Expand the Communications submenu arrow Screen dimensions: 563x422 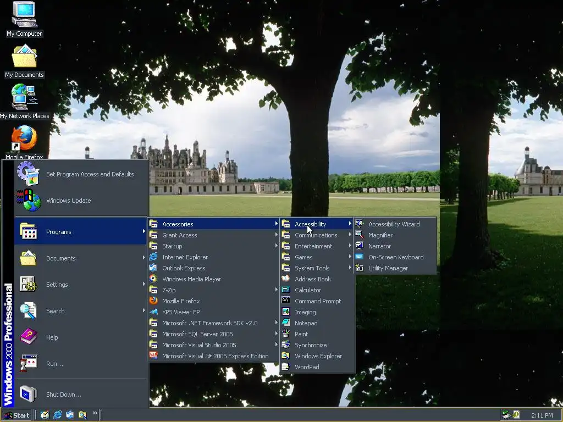point(350,235)
